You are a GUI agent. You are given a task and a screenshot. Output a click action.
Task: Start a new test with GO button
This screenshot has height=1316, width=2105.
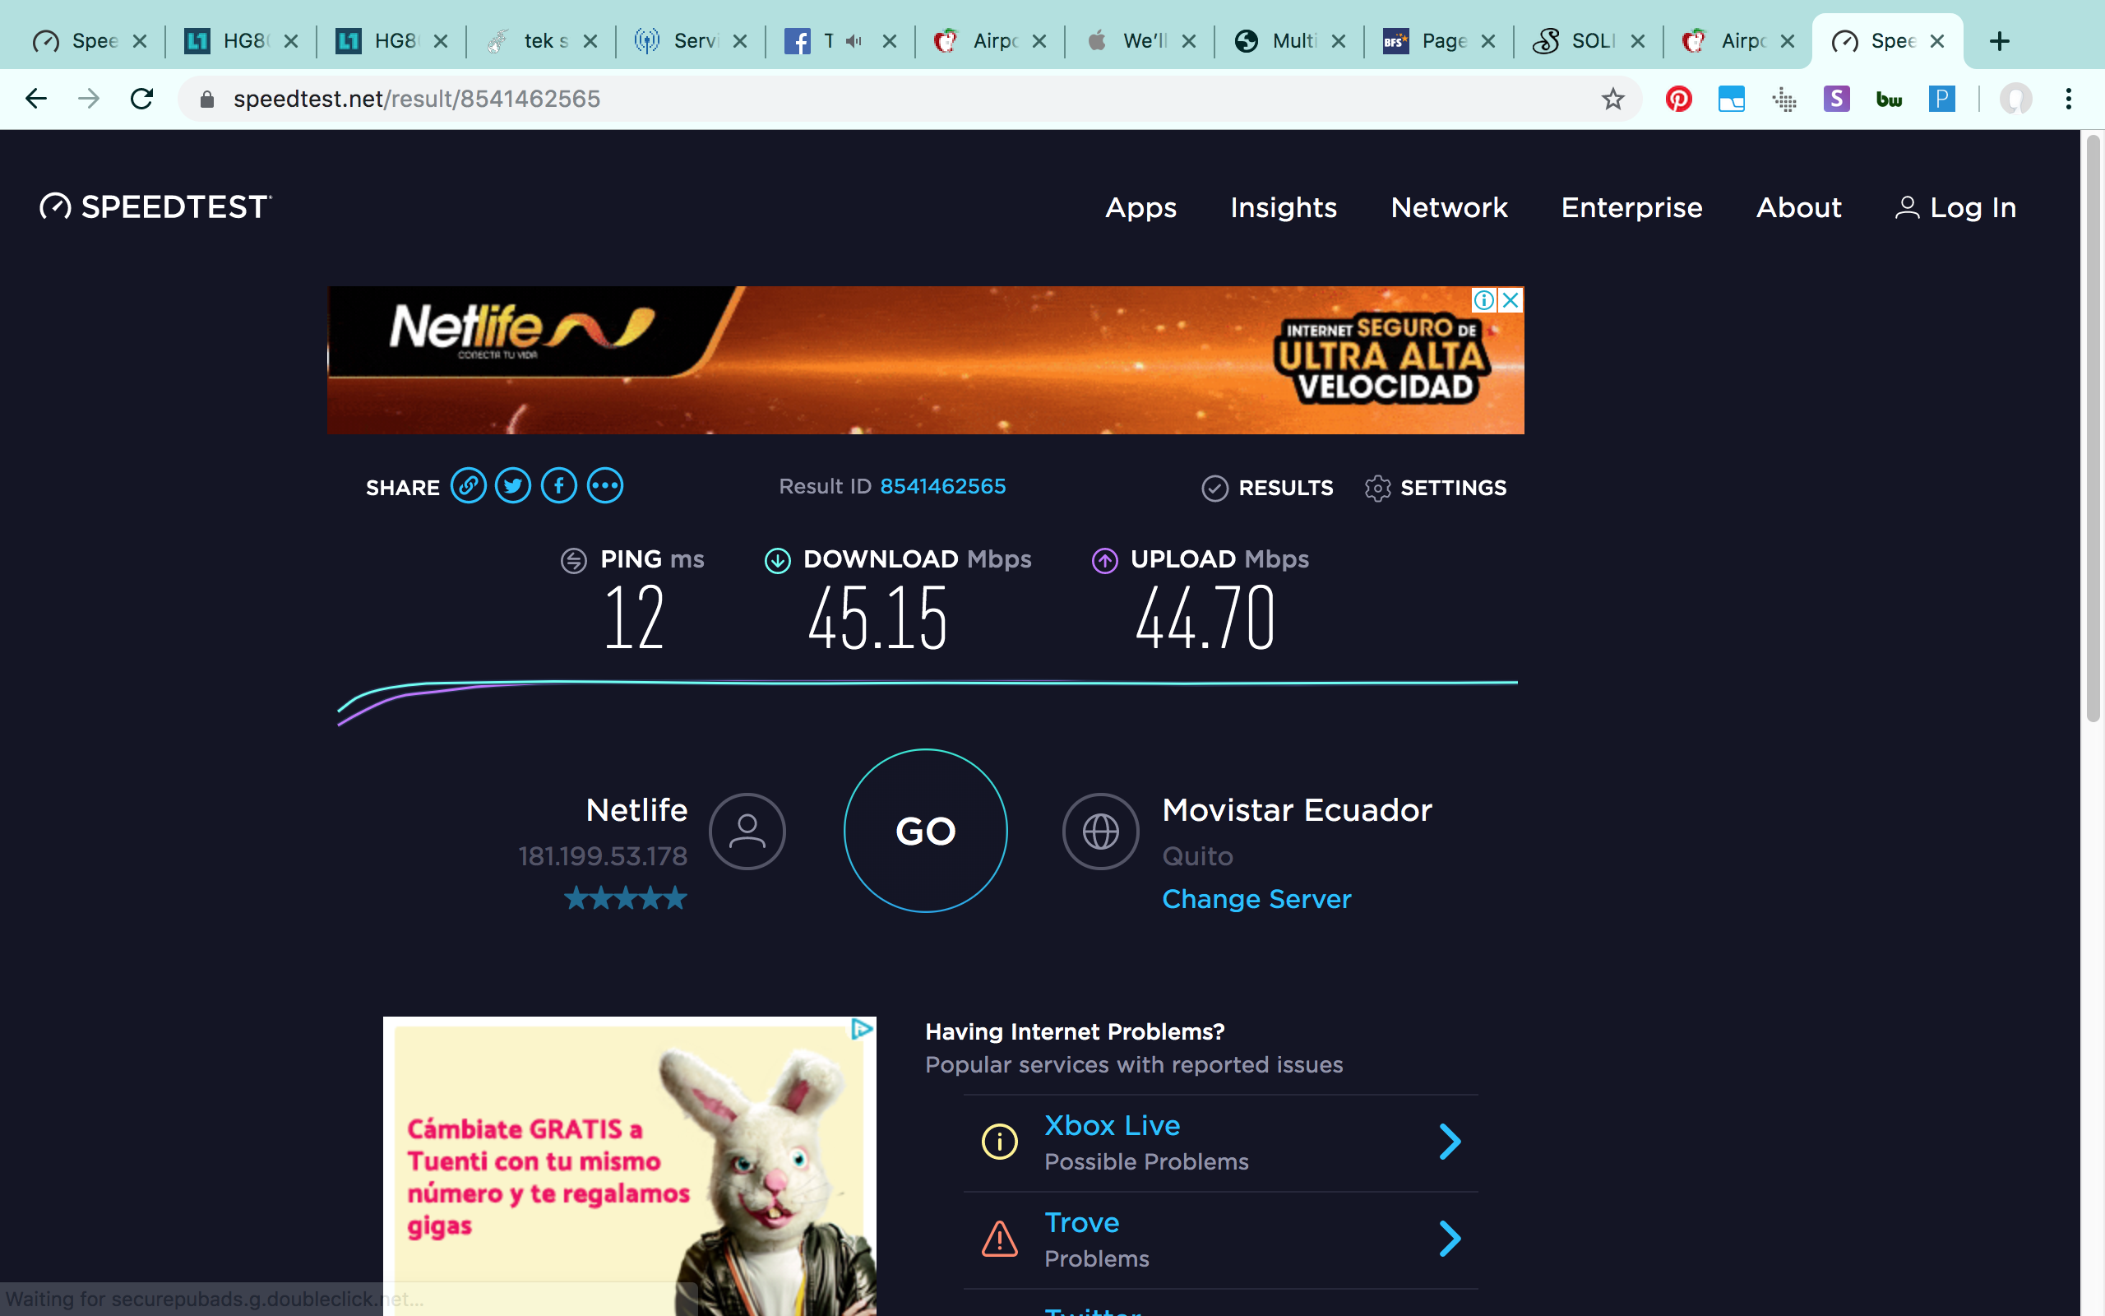point(924,831)
